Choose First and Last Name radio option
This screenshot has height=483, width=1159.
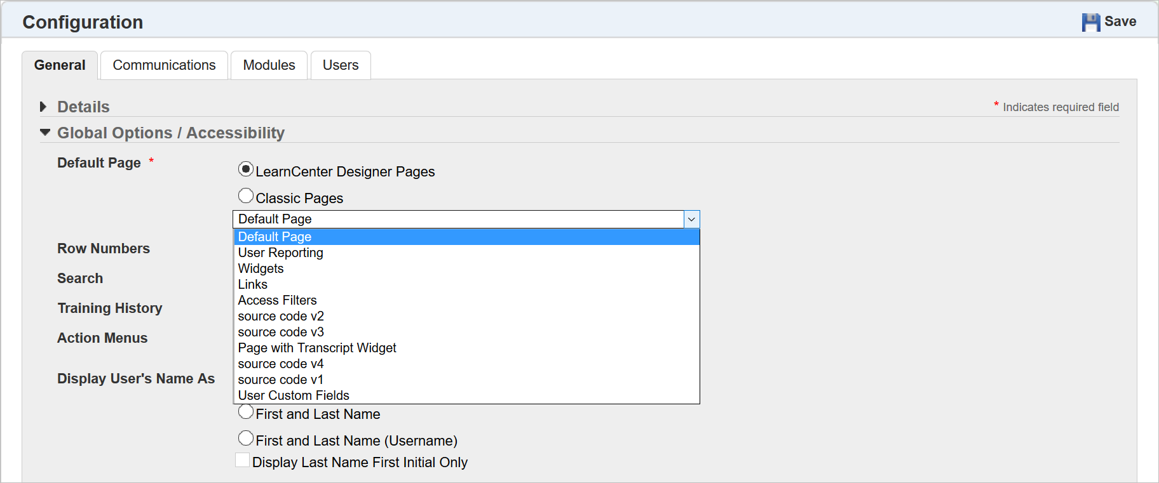pos(246,412)
